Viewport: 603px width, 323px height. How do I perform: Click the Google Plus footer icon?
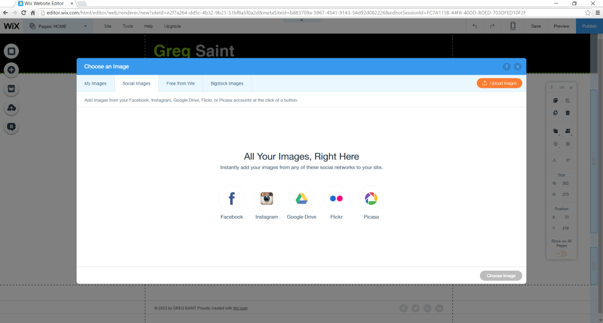click(x=428, y=308)
